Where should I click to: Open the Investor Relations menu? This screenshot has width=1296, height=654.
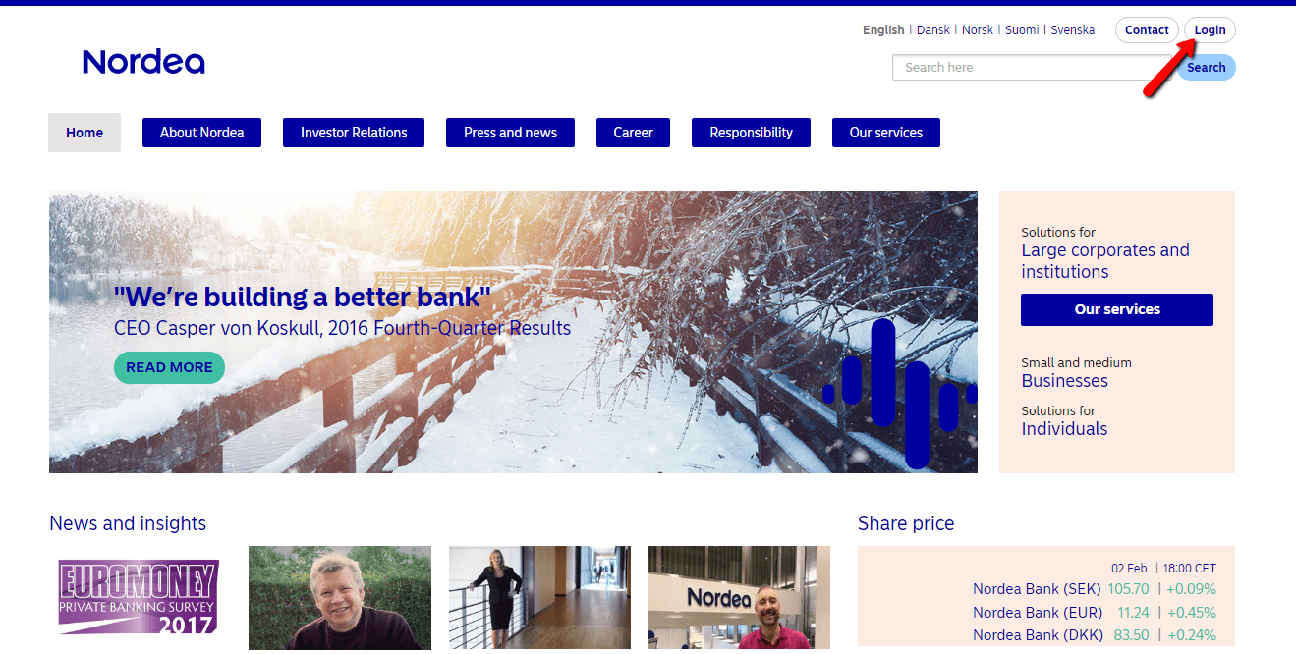(354, 133)
